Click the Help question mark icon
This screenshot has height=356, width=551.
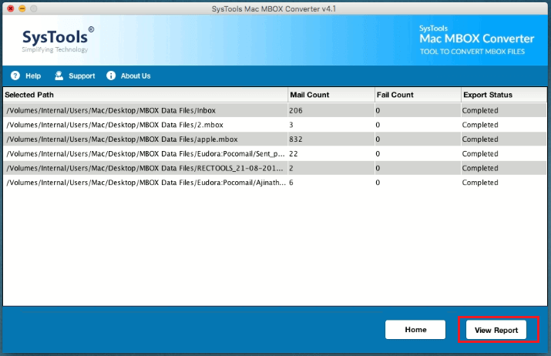(15, 76)
